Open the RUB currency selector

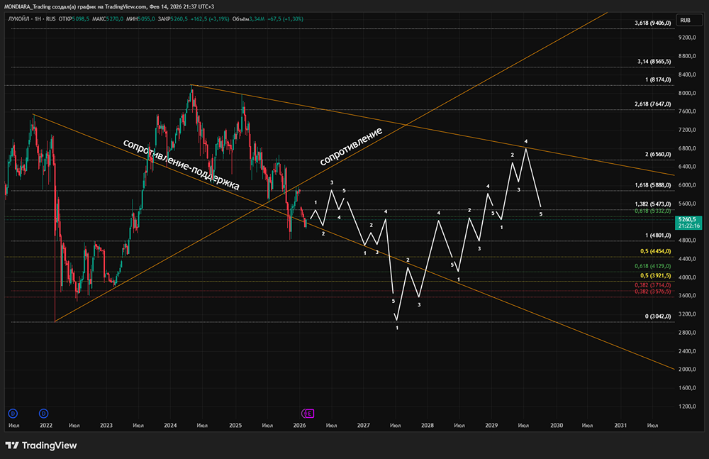point(685,20)
